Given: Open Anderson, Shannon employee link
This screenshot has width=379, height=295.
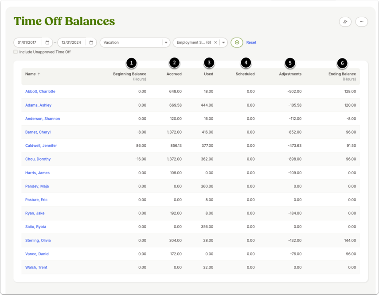Looking at the screenshot, I should tap(43, 119).
